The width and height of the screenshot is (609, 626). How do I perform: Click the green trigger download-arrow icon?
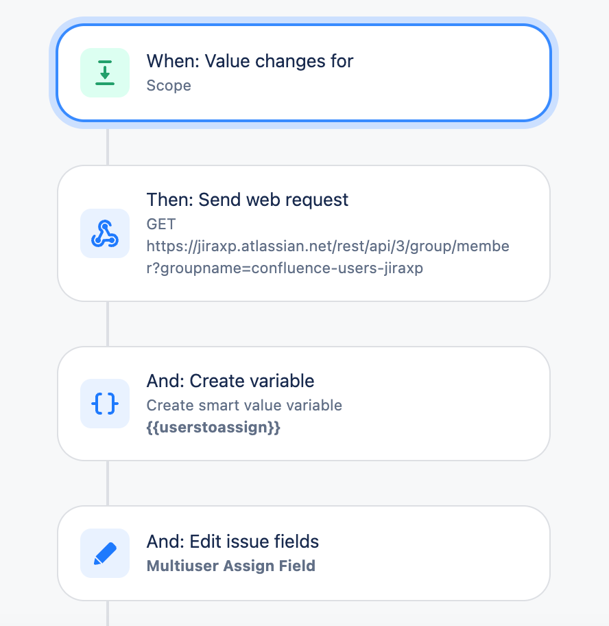pyautogui.click(x=105, y=73)
